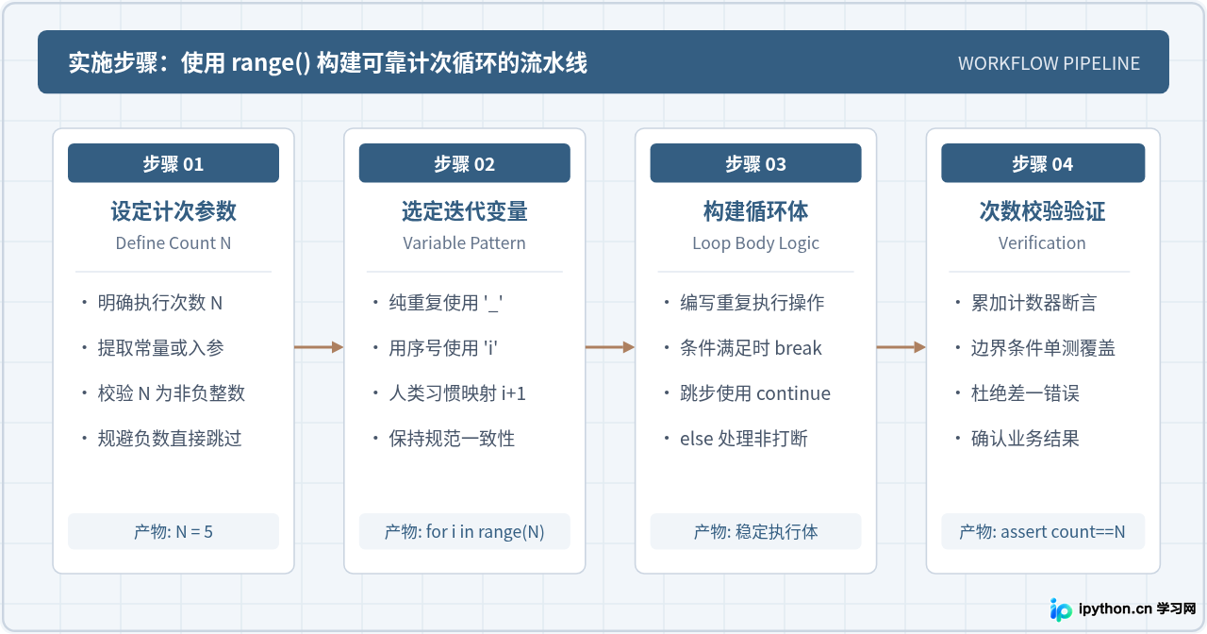
Task: Click the bullet 'else 处理非打断'
Action: click(744, 439)
